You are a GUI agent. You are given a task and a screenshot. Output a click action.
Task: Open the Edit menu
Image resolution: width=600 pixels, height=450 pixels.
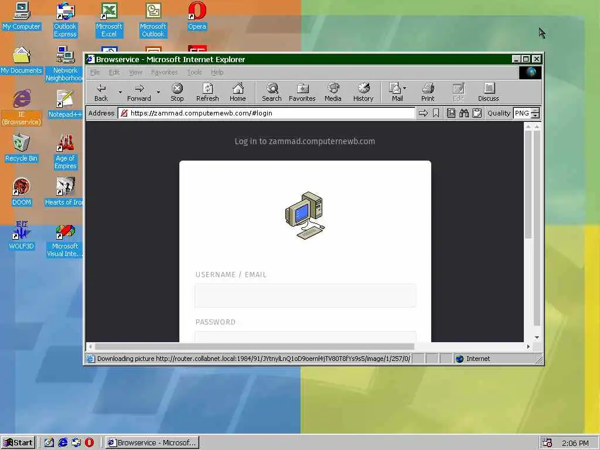point(114,72)
